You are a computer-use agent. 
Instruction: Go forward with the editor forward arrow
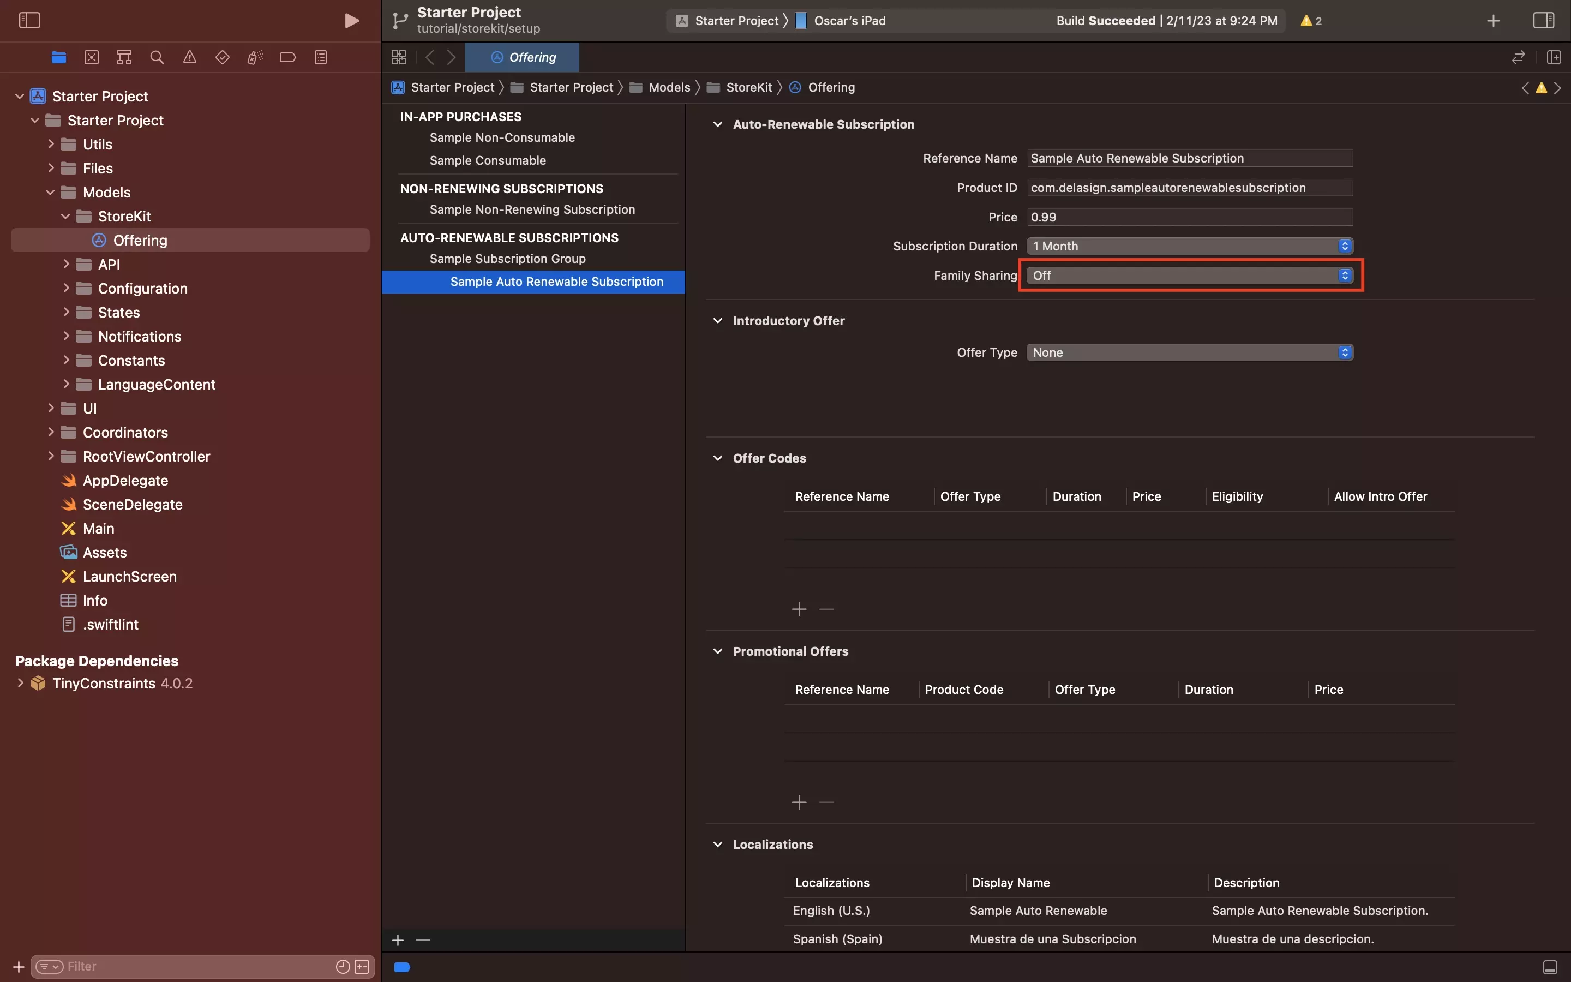coord(452,57)
